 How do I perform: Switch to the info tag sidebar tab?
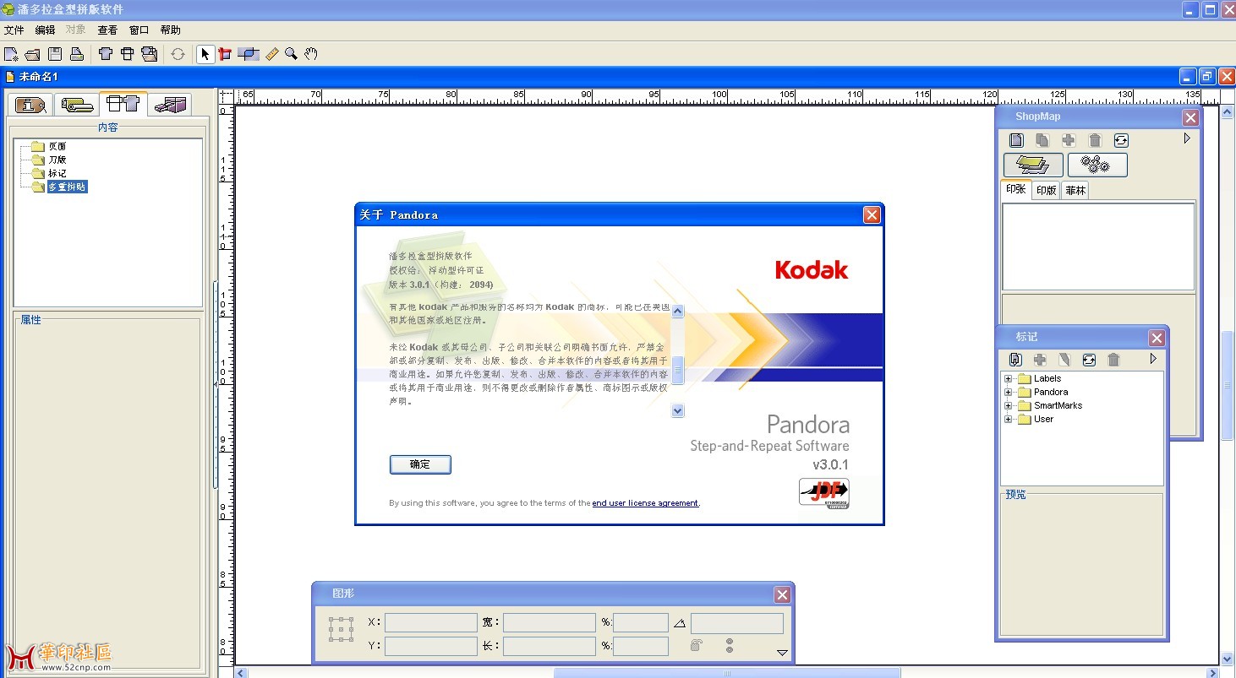point(30,105)
